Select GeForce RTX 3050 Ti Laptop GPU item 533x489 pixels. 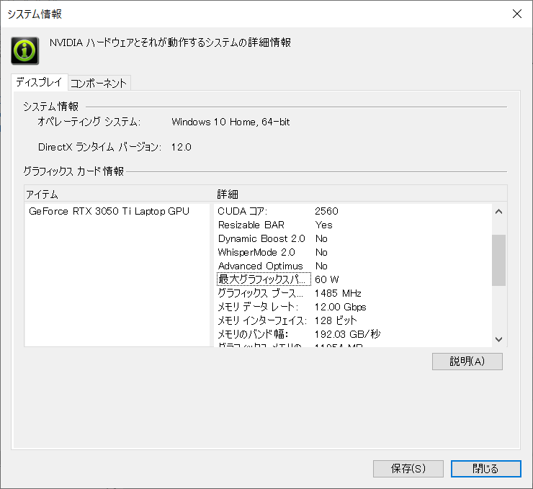[109, 211]
